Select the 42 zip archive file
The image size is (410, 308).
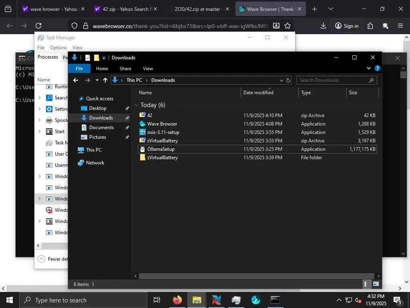click(x=257, y=115)
